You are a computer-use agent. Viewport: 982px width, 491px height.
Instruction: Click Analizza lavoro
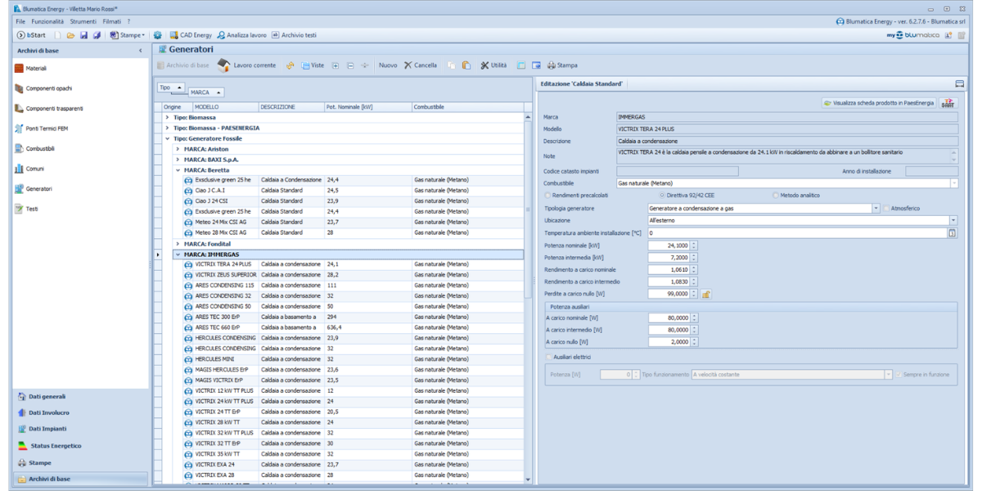click(241, 35)
